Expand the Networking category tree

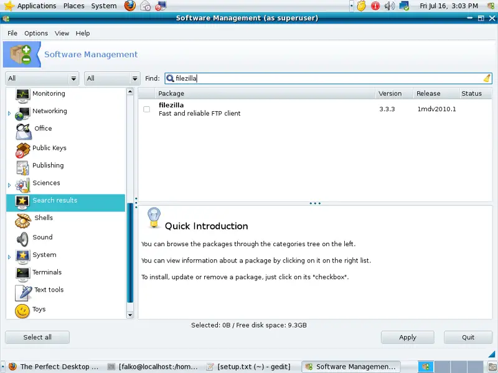coord(9,113)
